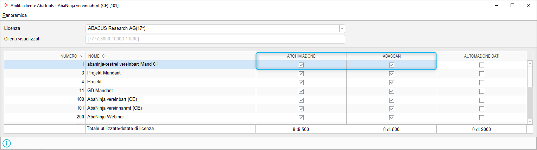The height and width of the screenshot is (150, 537).
Task: Enable Automazione dati for AbaNinja Webinar
Action: pyautogui.click(x=482, y=118)
